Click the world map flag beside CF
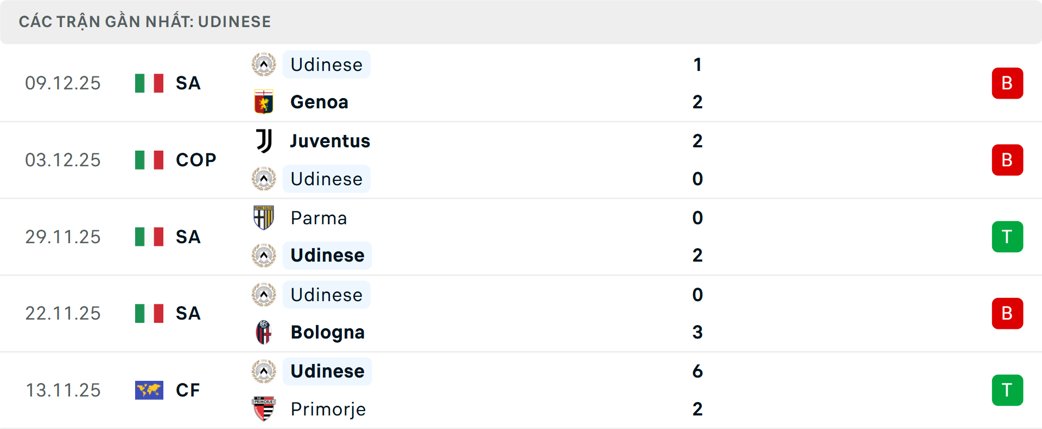The width and height of the screenshot is (1042, 429). coord(149,390)
